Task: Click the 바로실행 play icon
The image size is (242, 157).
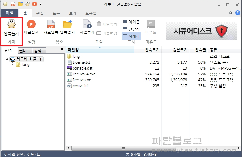Action: coord(31,24)
